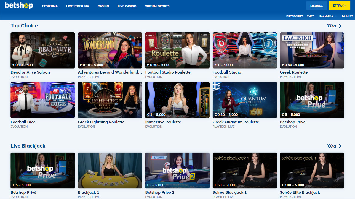Open the CASINO tab
Viewport: 355px width, 199px height.
click(103, 6)
